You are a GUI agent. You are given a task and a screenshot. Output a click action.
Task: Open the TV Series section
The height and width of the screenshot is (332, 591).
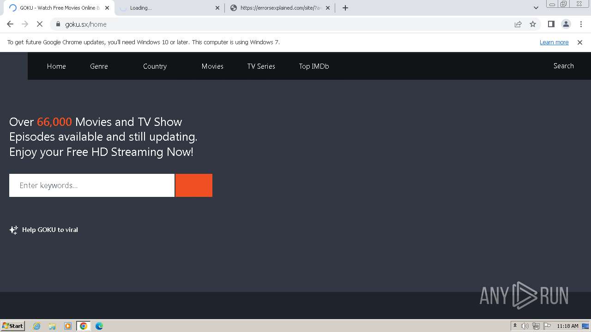(261, 66)
